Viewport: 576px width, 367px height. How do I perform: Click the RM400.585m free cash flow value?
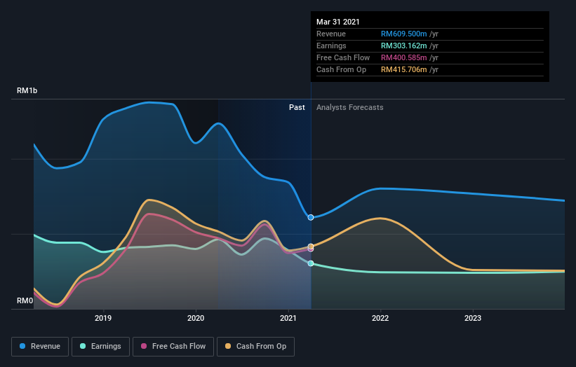[x=403, y=57]
